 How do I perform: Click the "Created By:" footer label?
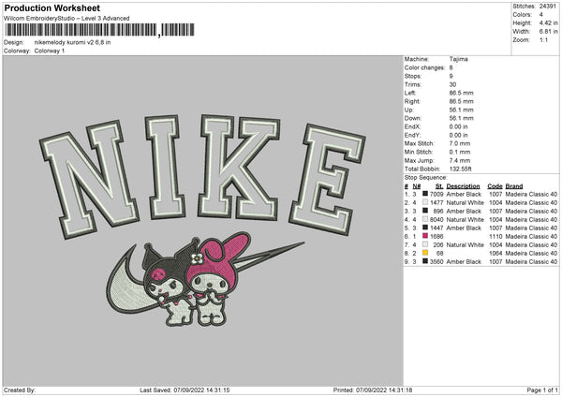[x=20, y=390]
